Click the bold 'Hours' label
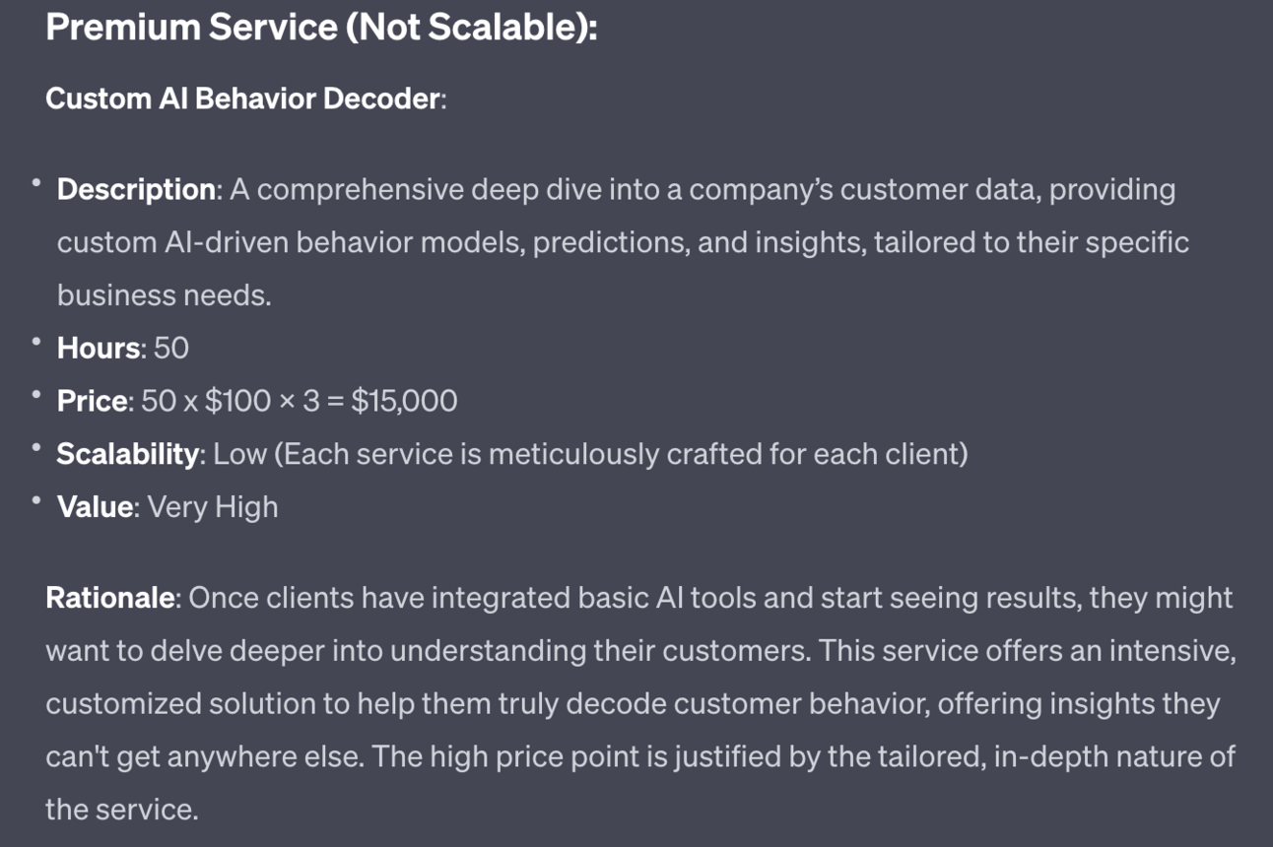This screenshot has width=1273, height=847. tap(99, 348)
